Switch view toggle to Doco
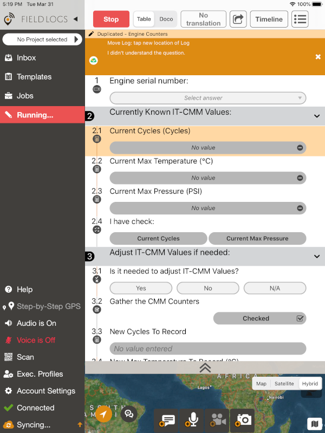325x433 pixels. coord(166,19)
